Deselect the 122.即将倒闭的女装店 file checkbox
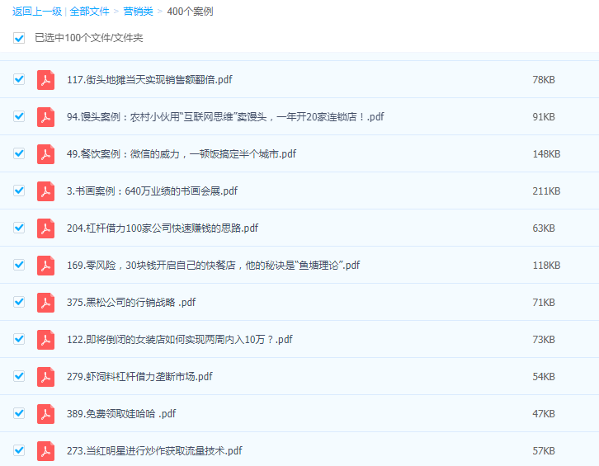Viewport: 599px width, 466px height. coord(19,339)
